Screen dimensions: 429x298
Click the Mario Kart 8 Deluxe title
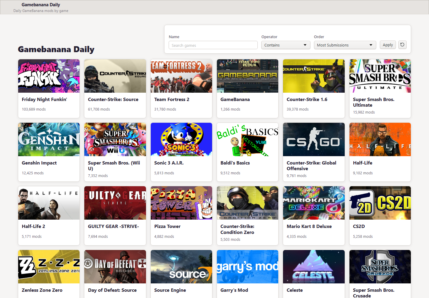[309, 226]
